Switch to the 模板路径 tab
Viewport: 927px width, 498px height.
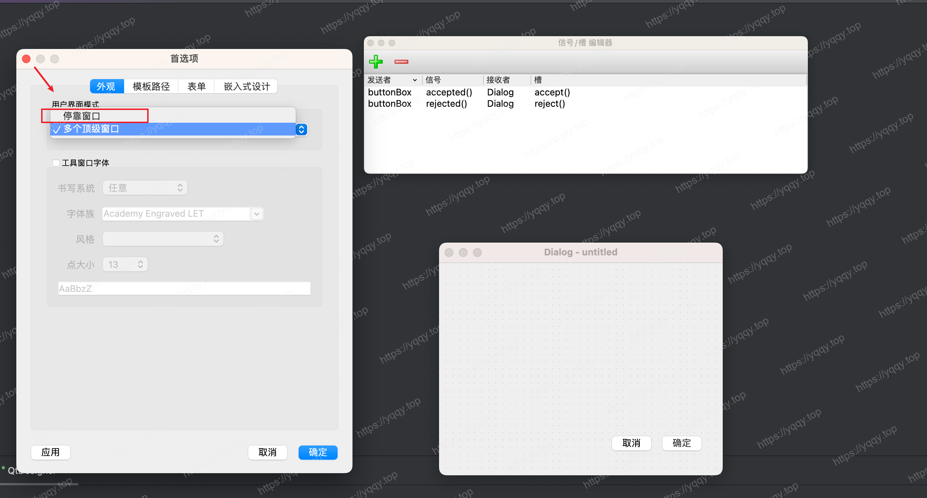click(151, 86)
